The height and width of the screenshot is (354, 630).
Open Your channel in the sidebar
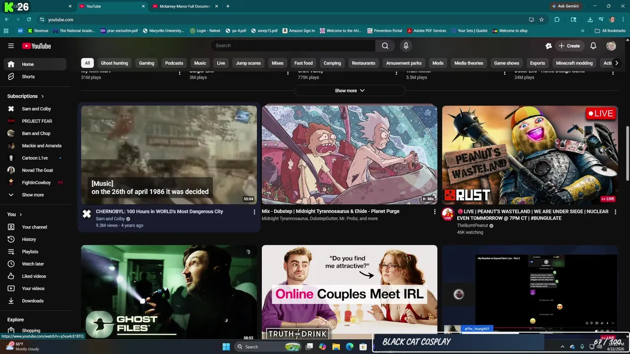point(35,227)
